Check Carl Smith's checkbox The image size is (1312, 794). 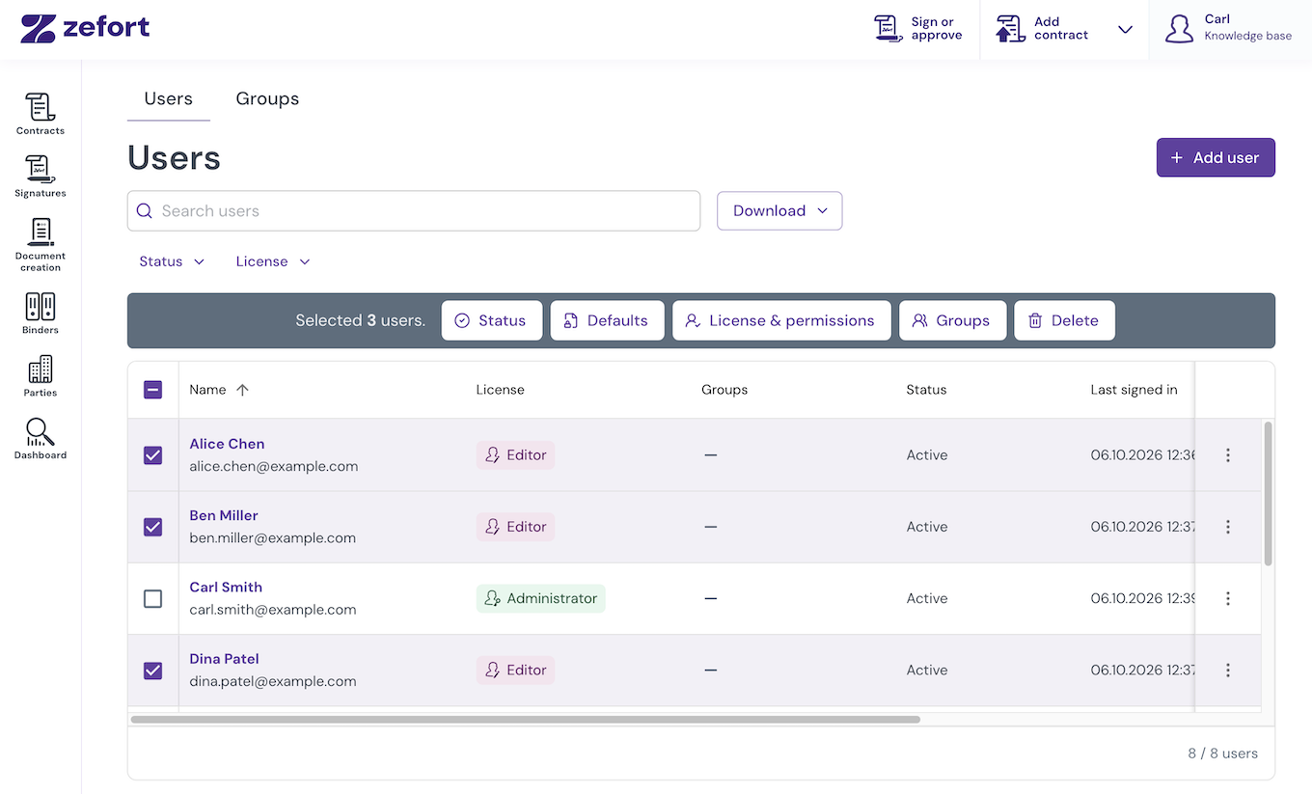pos(152,598)
